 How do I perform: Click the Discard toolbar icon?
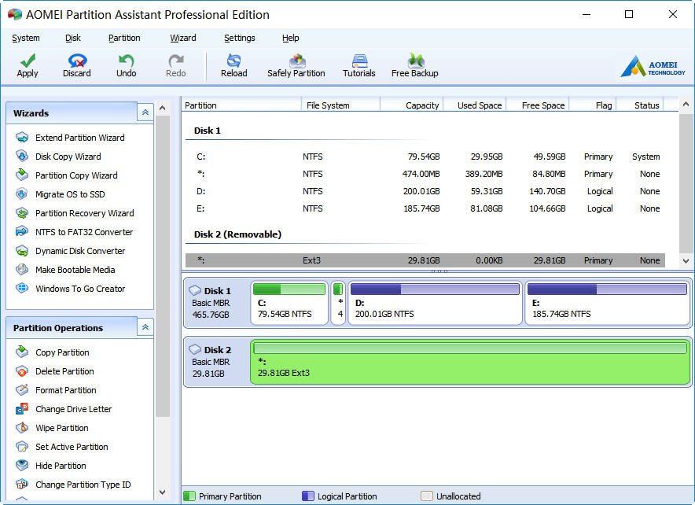tap(77, 61)
